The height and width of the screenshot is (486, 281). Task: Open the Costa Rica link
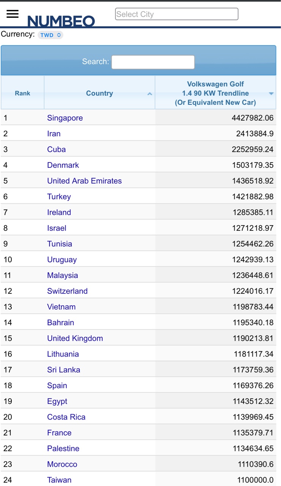[x=66, y=417]
